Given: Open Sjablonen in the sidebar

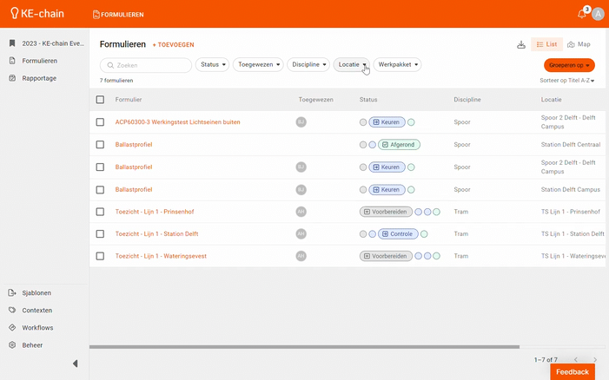Looking at the screenshot, I should tap(36, 292).
